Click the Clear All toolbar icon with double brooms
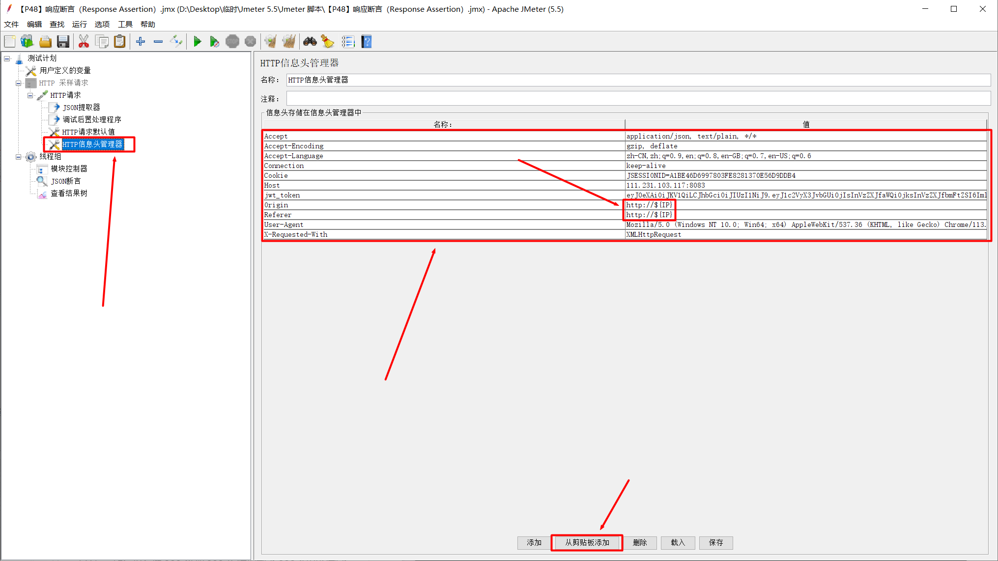Image resolution: width=998 pixels, height=561 pixels. (x=289, y=42)
